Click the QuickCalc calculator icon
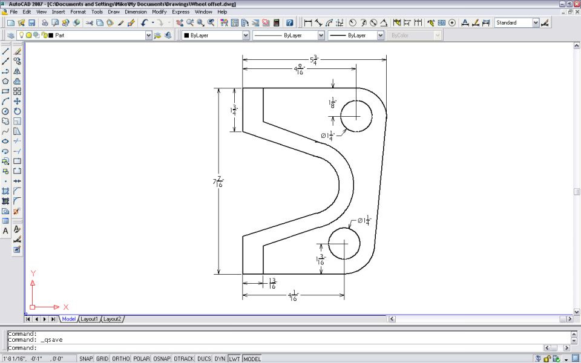This screenshot has width=581, height=363. [276, 23]
